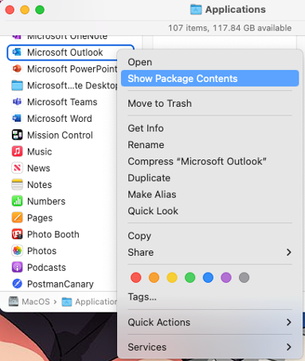Screen dimensions: 305x361
Task: Zoom the Finder window with green button
Action: [40, 10]
